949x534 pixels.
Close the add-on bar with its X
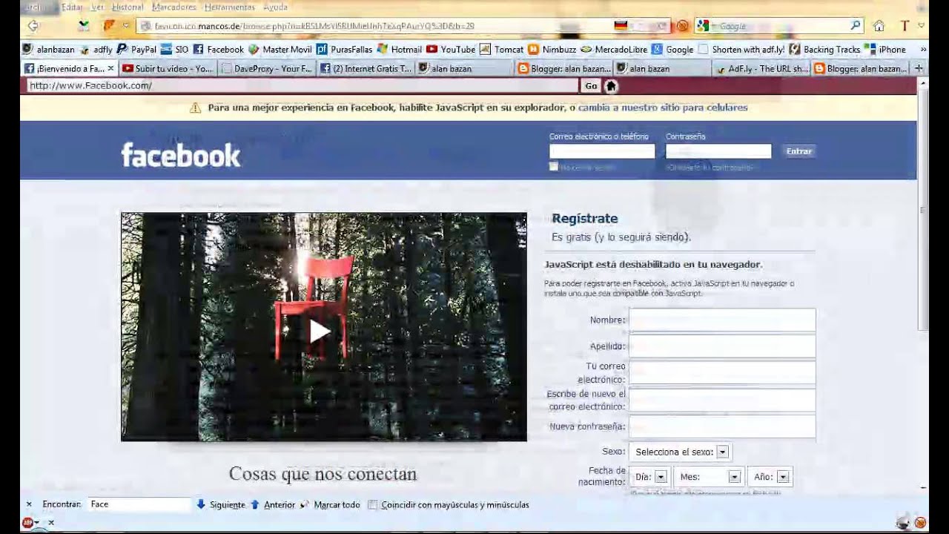(51, 522)
